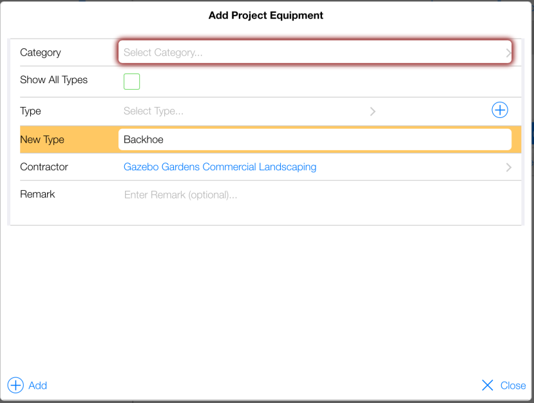Open the Select Type picker

pyautogui.click(x=245, y=111)
